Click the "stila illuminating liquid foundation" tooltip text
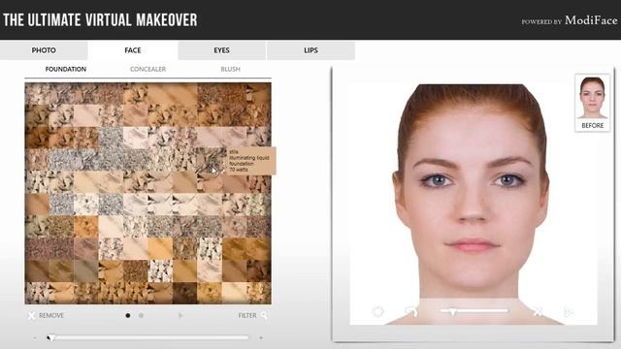 coord(249,160)
